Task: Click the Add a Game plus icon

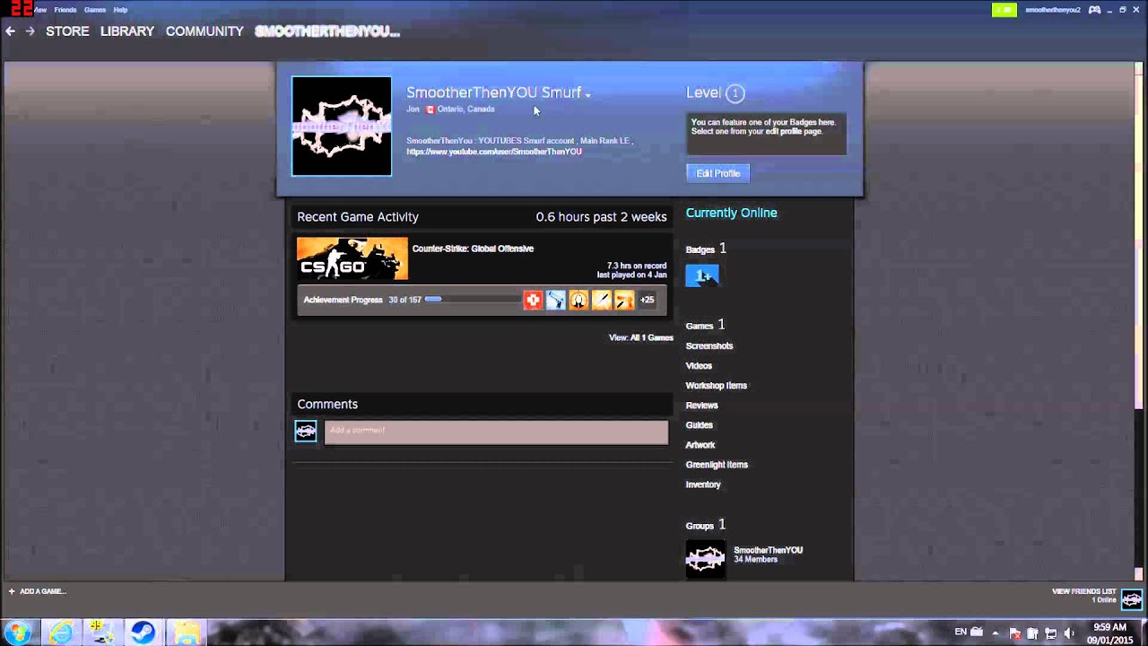Action: coord(12,591)
